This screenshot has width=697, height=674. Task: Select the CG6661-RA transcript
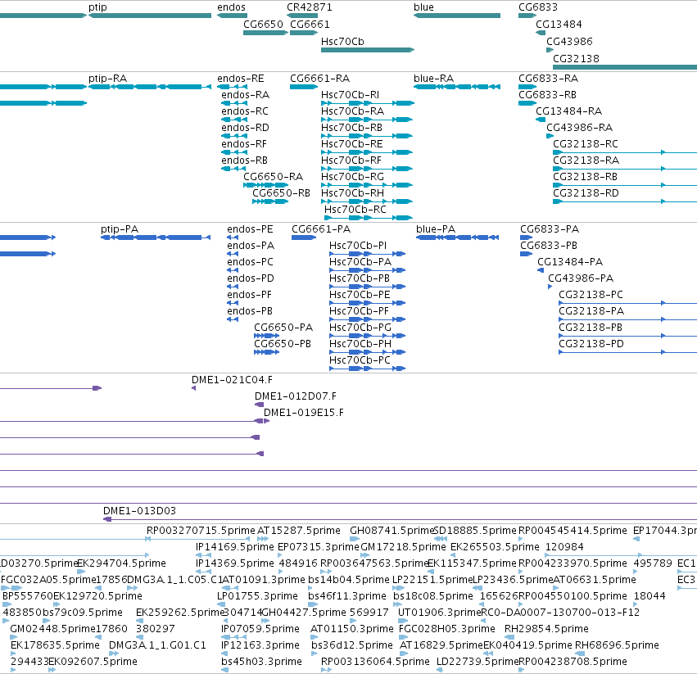pyautogui.click(x=304, y=87)
